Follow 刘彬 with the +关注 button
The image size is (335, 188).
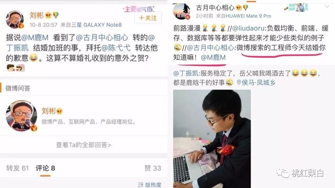click(x=148, y=18)
